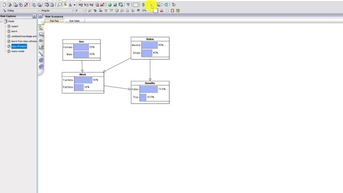Select the note edit tool in palette
Screen dimensions: 343x193
click(41, 47)
